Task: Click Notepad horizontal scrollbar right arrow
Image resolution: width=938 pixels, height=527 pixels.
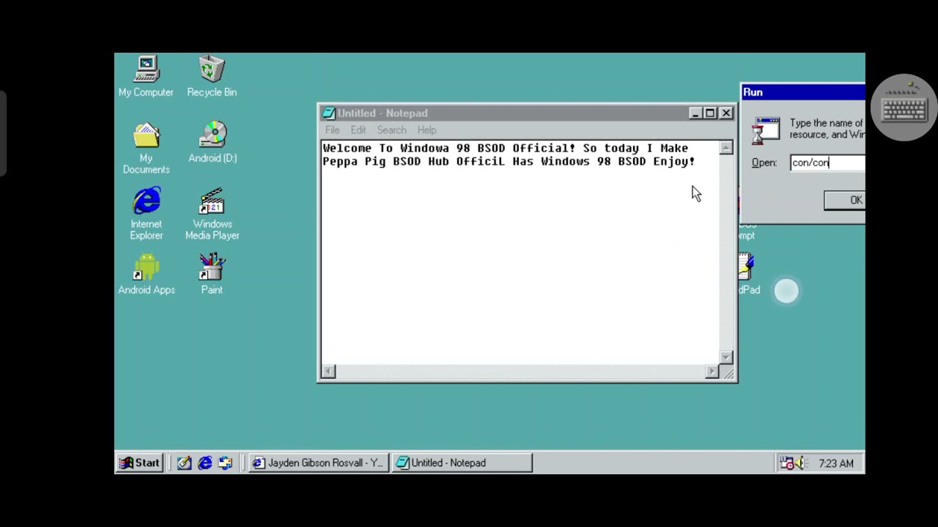Action: (712, 371)
